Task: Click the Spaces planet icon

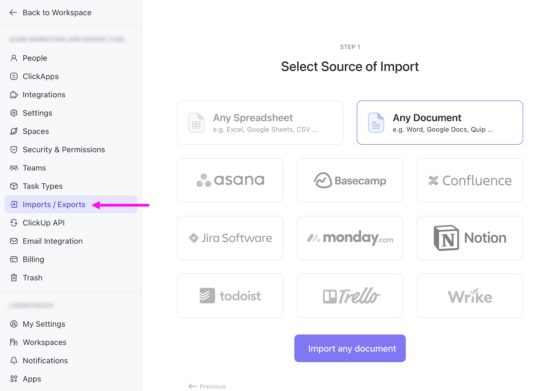Action: tap(14, 131)
